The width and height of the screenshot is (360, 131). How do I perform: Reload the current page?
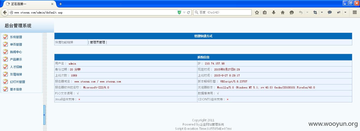(x=189, y=12)
